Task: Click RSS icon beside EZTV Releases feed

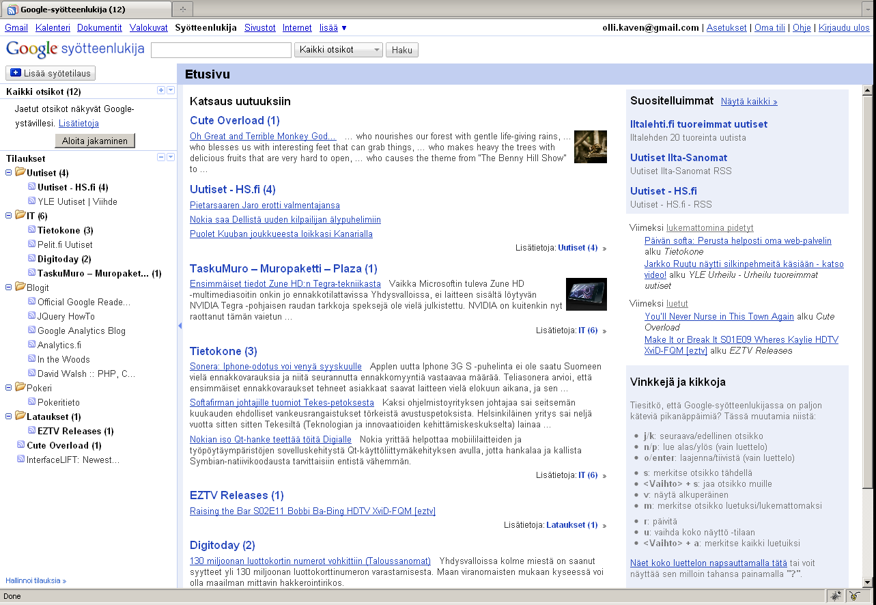Action: 31,431
